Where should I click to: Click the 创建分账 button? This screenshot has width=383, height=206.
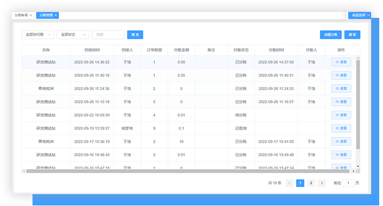point(331,35)
